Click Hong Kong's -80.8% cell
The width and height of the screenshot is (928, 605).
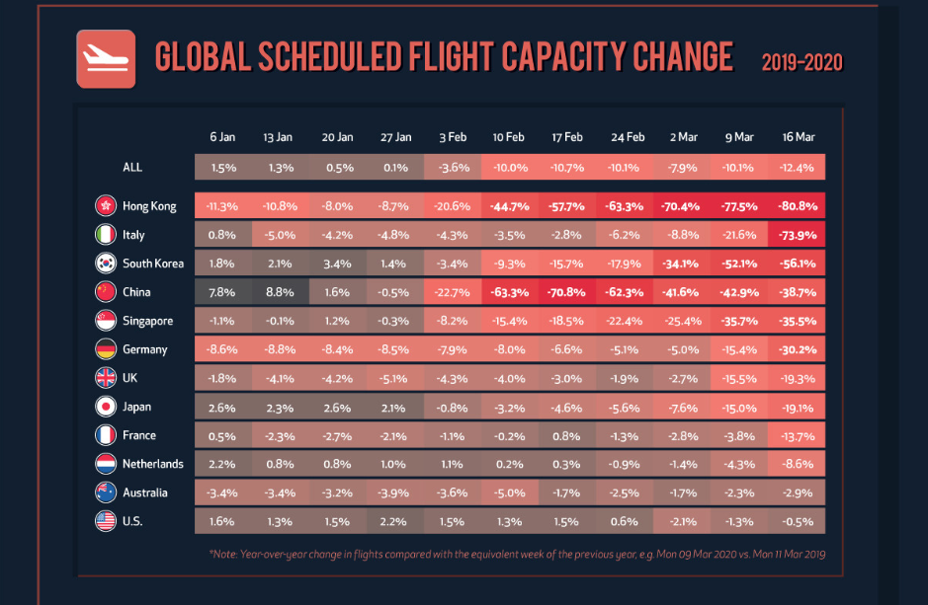pos(798,206)
